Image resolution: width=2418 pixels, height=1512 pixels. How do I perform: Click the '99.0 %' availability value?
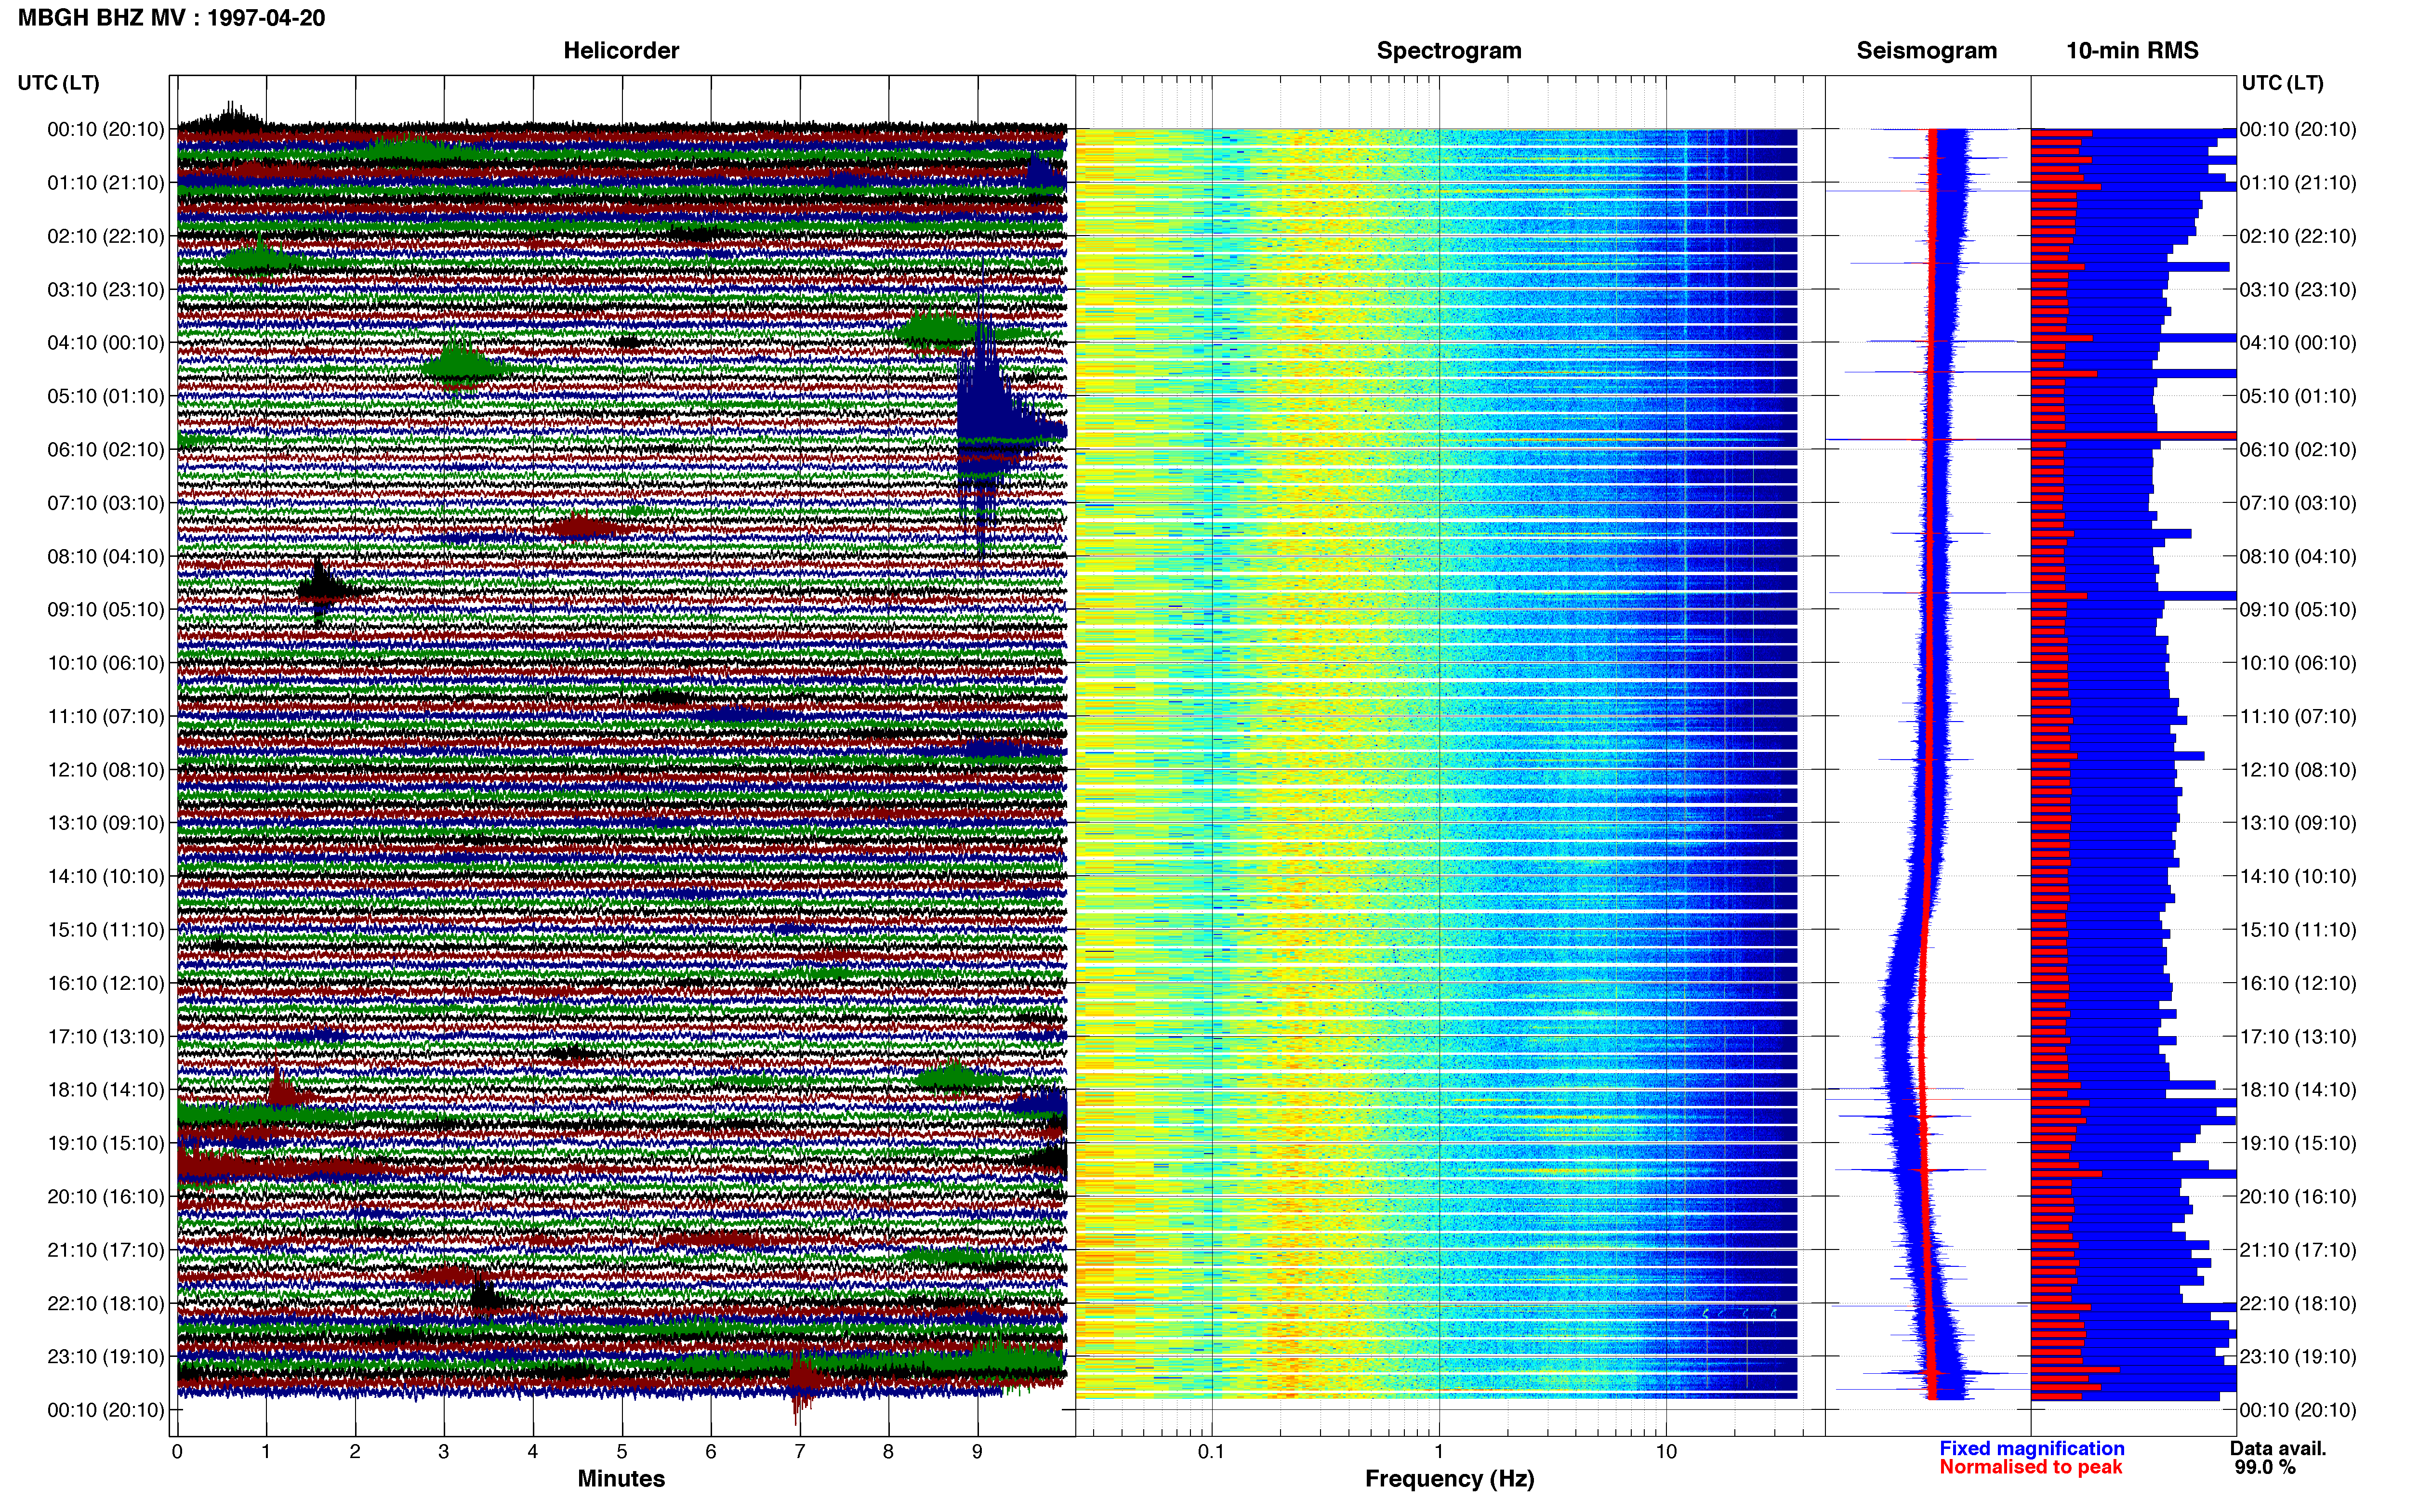[x=2265, y=1468]
